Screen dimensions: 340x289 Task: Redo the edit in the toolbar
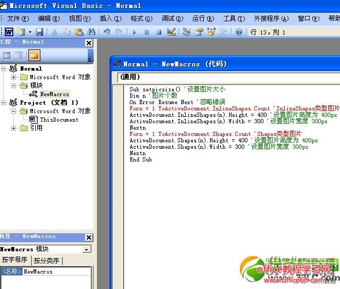tap(119, 32)
